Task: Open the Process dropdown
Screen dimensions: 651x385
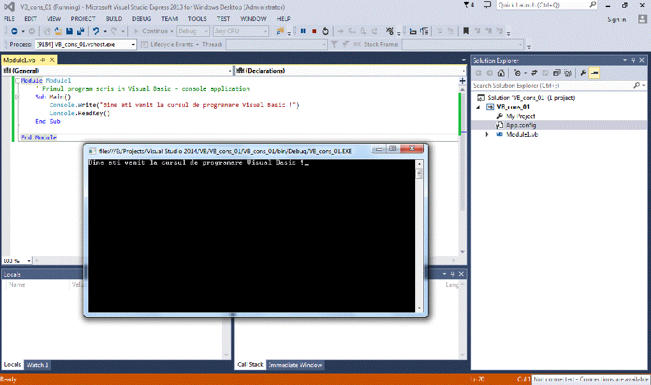Action: [133, 45]
